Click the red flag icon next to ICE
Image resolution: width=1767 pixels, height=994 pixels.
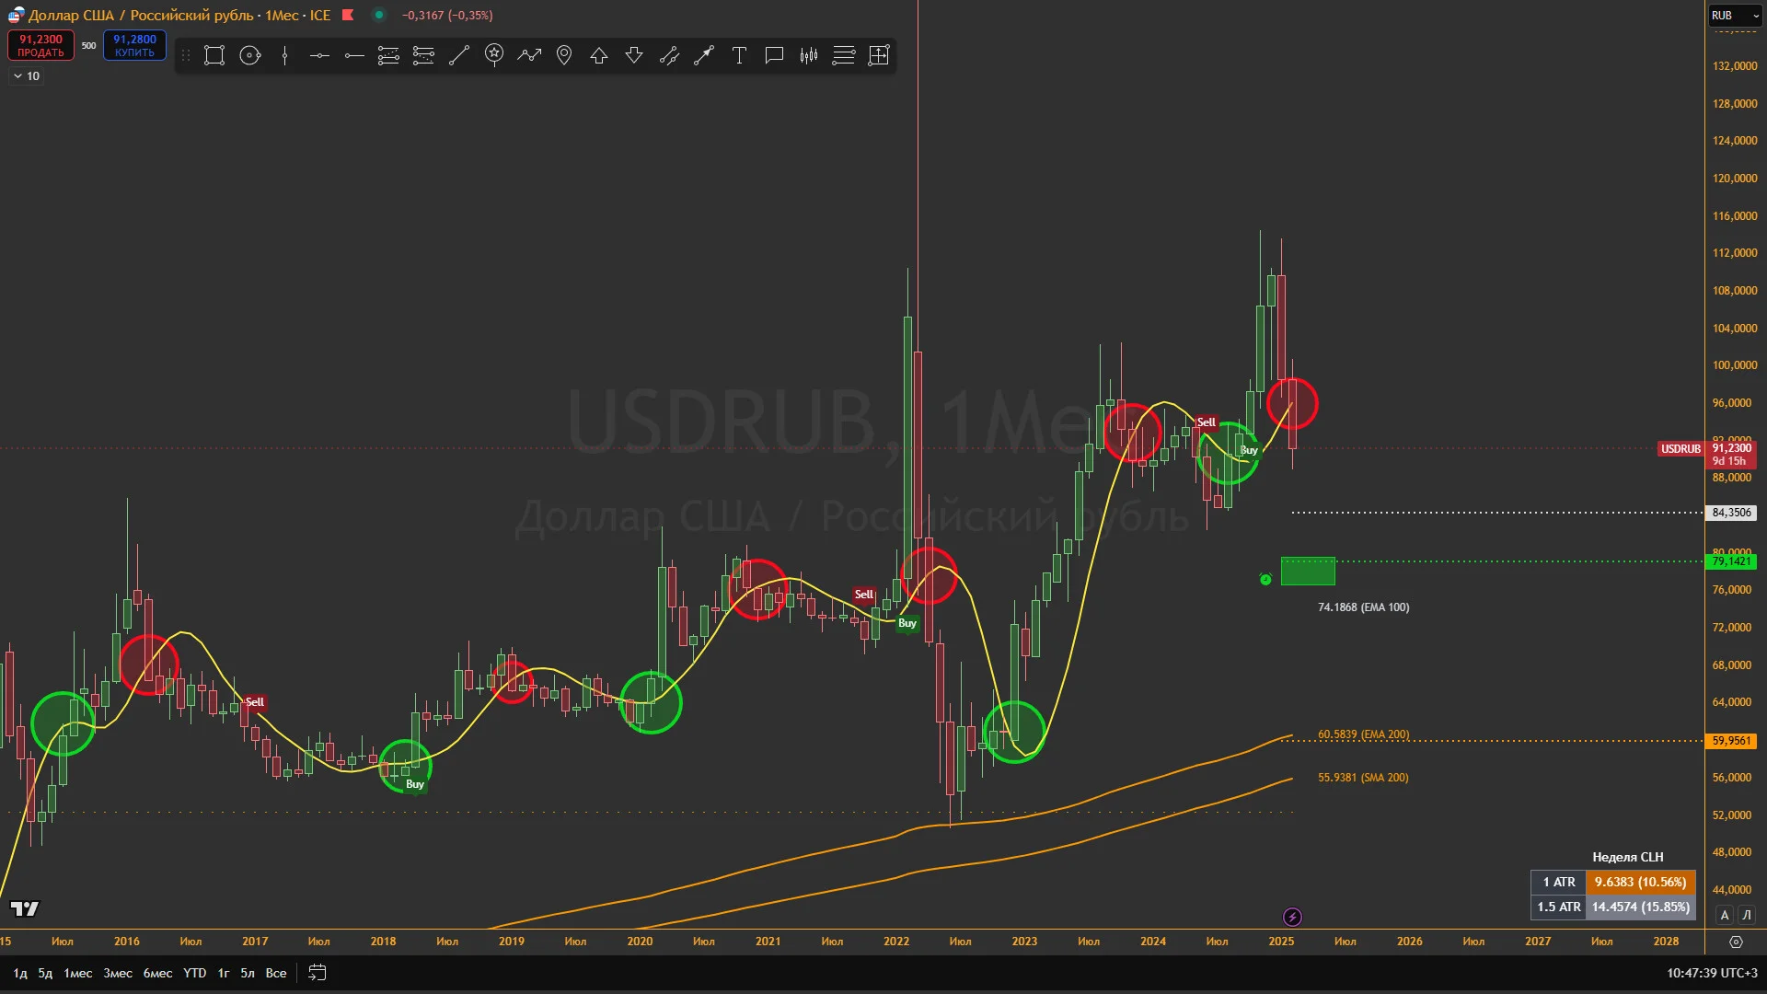(348, 15)
